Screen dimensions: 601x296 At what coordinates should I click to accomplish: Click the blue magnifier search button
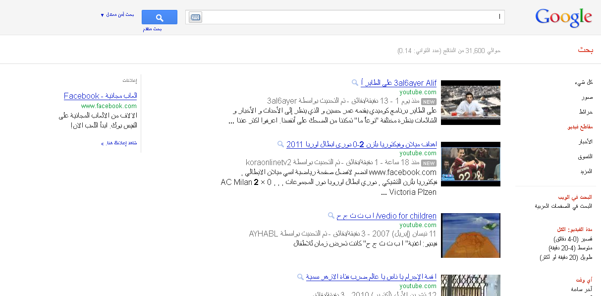160,17
